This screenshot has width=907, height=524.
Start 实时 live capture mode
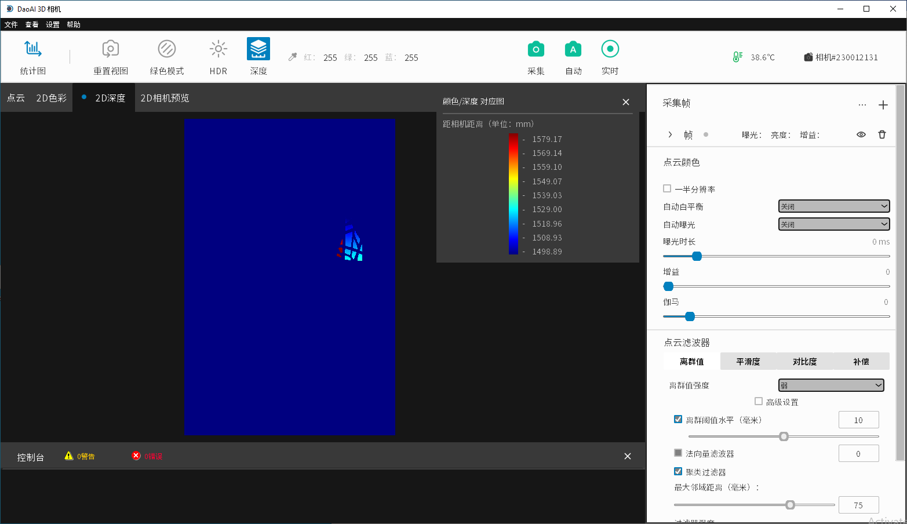point(610,49)
